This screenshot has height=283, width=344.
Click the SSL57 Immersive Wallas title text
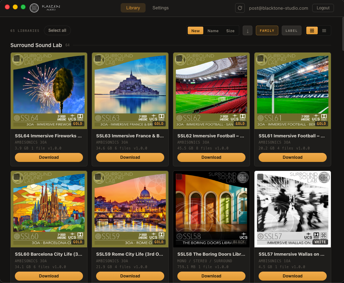[x=291, y=254]
